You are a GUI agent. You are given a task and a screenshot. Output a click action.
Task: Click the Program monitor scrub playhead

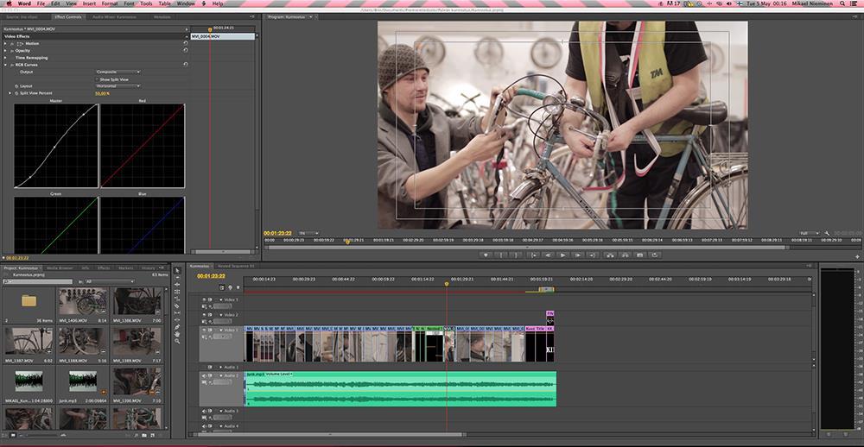[x=347, y=242]
